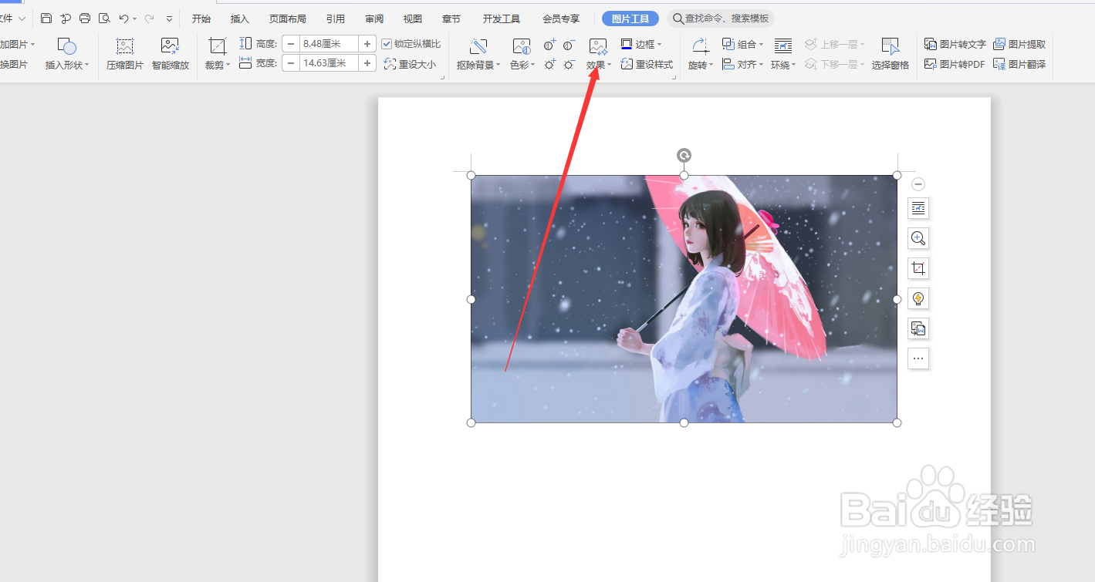Viewport: 1095px width, 582px height.
Task: Decrease brightness icon
Action: point(569,65)
